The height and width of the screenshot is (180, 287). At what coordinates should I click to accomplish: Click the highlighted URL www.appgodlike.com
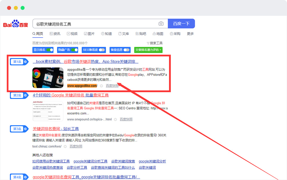point(82,86)
